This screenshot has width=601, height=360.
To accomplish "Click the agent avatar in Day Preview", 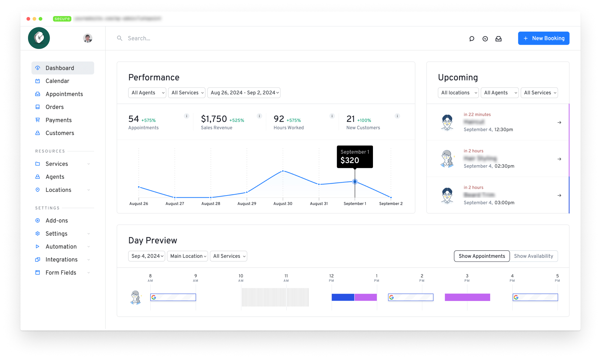I will [136, 297].
